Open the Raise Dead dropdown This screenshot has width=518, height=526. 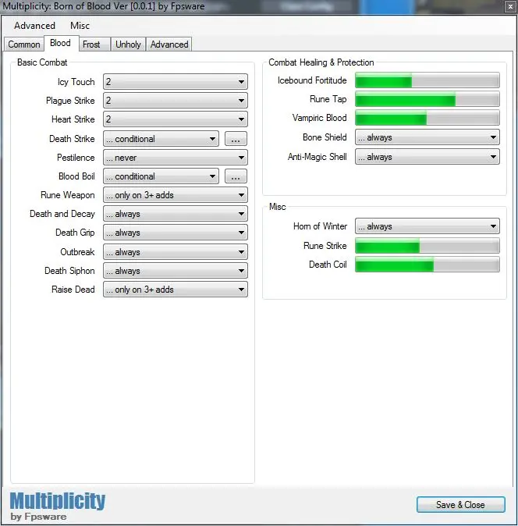coord(176,290)
